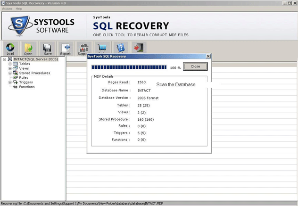Click the Triggers count '5 (5)'

(x=141, y=133)
